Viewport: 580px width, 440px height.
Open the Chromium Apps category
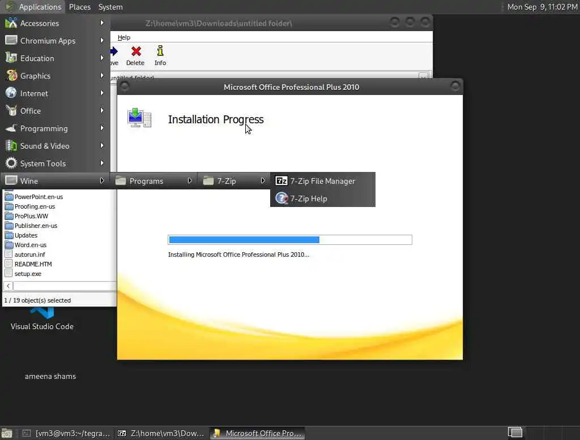[x=55, y=41]
